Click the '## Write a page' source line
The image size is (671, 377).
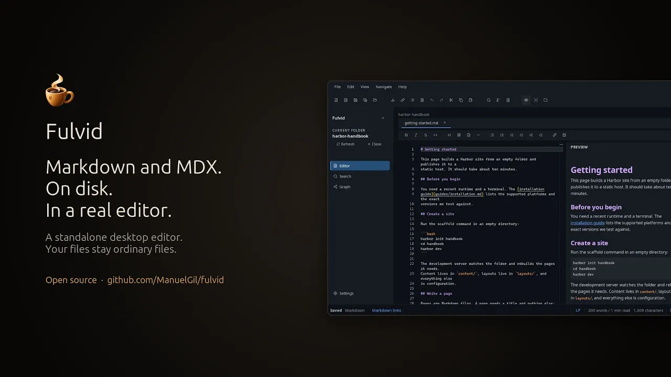[436, 294]
